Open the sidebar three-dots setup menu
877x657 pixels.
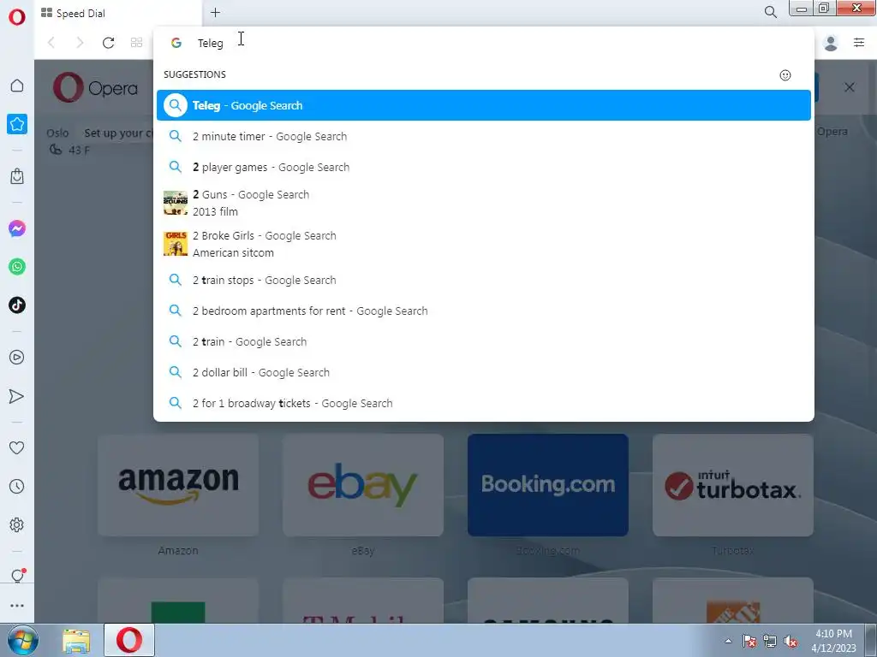[x=17, y=606]
